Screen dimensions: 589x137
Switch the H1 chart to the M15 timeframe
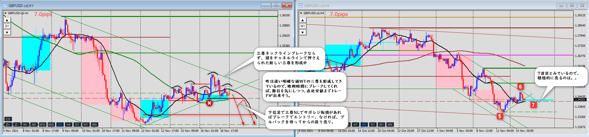point(43,125)
